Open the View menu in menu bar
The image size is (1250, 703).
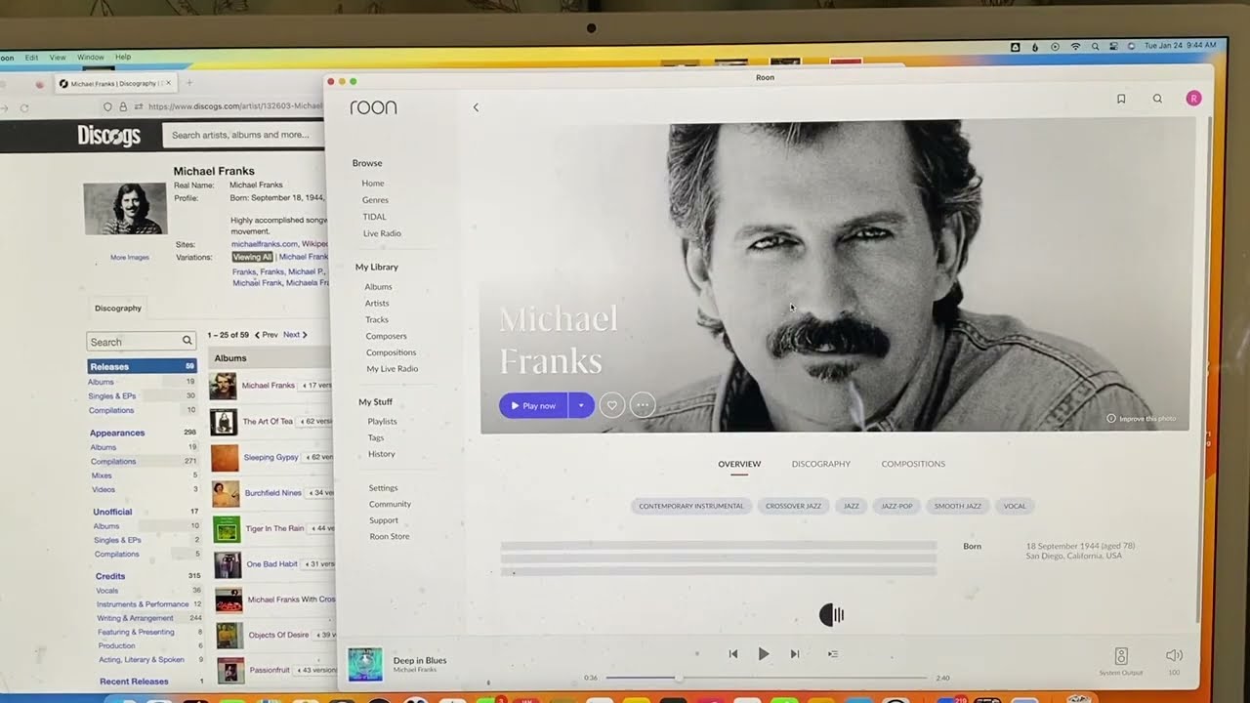pos(58,58)
